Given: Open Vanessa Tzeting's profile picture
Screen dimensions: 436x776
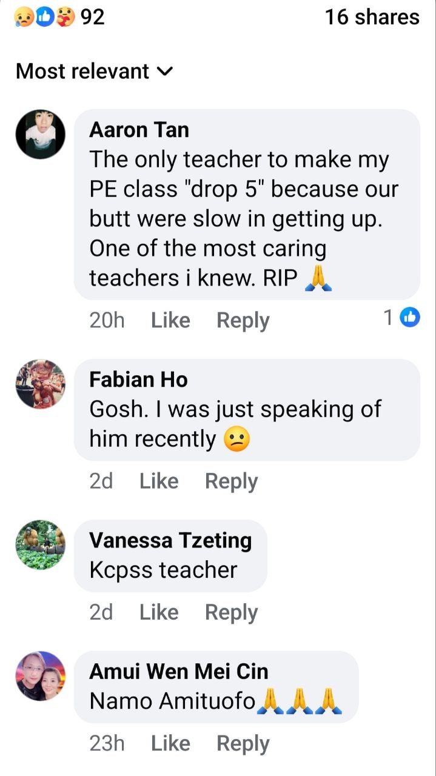Looking at the screenshot, I should click(x=40, y=544).
